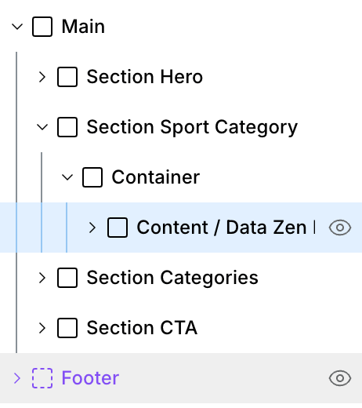This screenshot has height=408, width=362.
Task: Collapse the Container layer
Action: coord(67,177)
